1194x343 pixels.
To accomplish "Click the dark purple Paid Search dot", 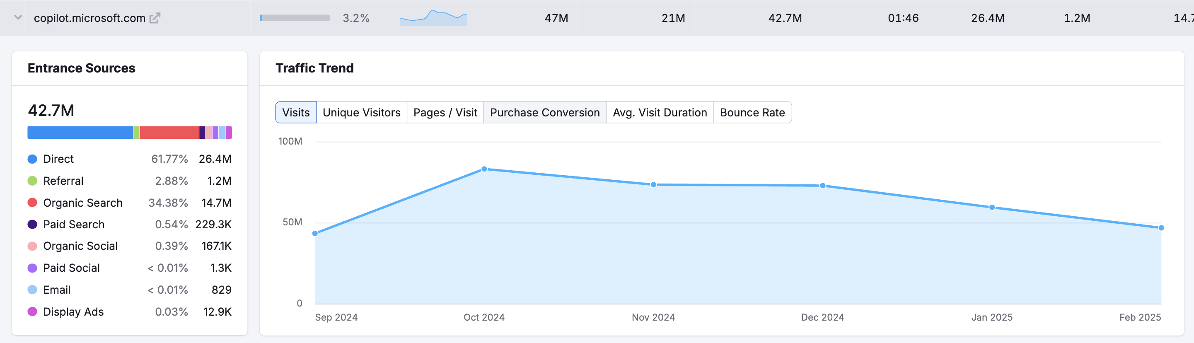I will (32, 225).
